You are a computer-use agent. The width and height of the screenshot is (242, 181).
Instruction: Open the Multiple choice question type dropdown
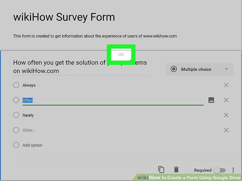click(x=200, y=69)
